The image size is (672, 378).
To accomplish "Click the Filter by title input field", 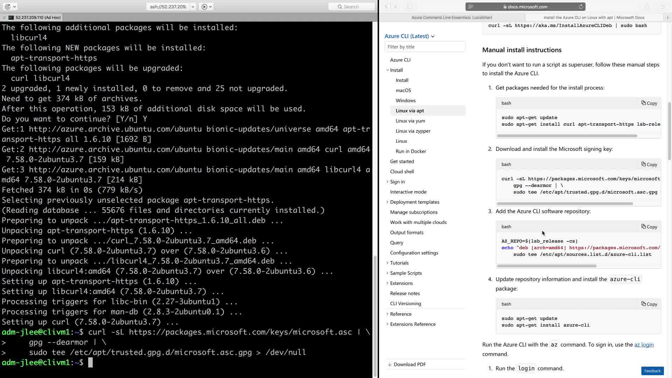I will point(425,47).
